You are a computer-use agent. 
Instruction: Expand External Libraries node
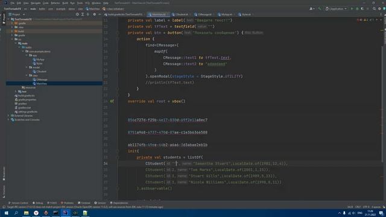click(x=8, y=116)
